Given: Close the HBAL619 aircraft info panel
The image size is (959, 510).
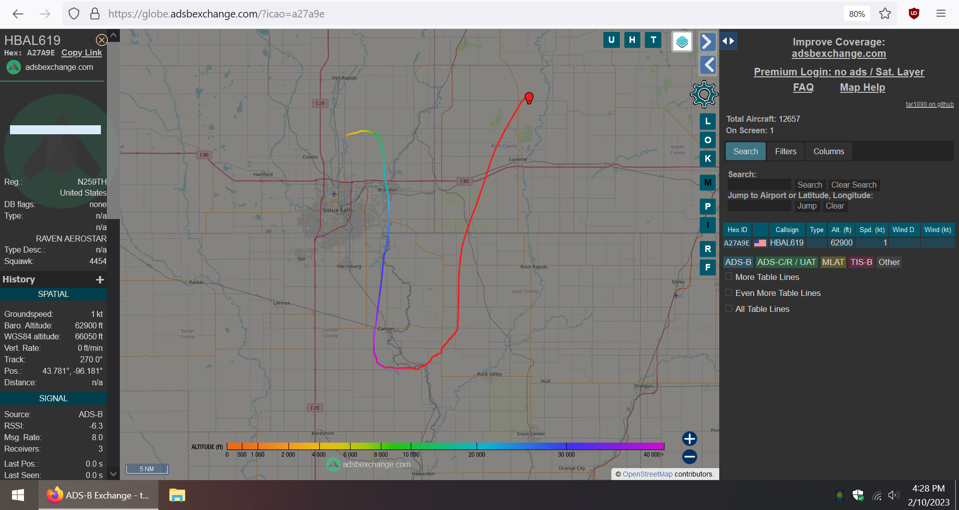Looking at the screenshot, I should [101, 40].
